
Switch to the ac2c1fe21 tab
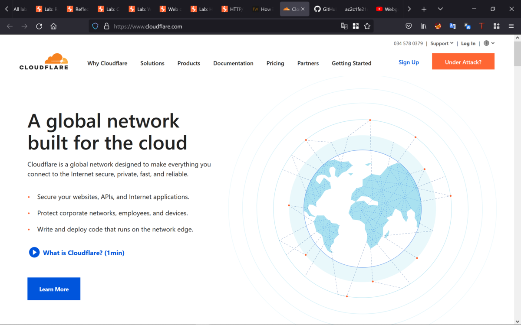(x=356, y=9)
